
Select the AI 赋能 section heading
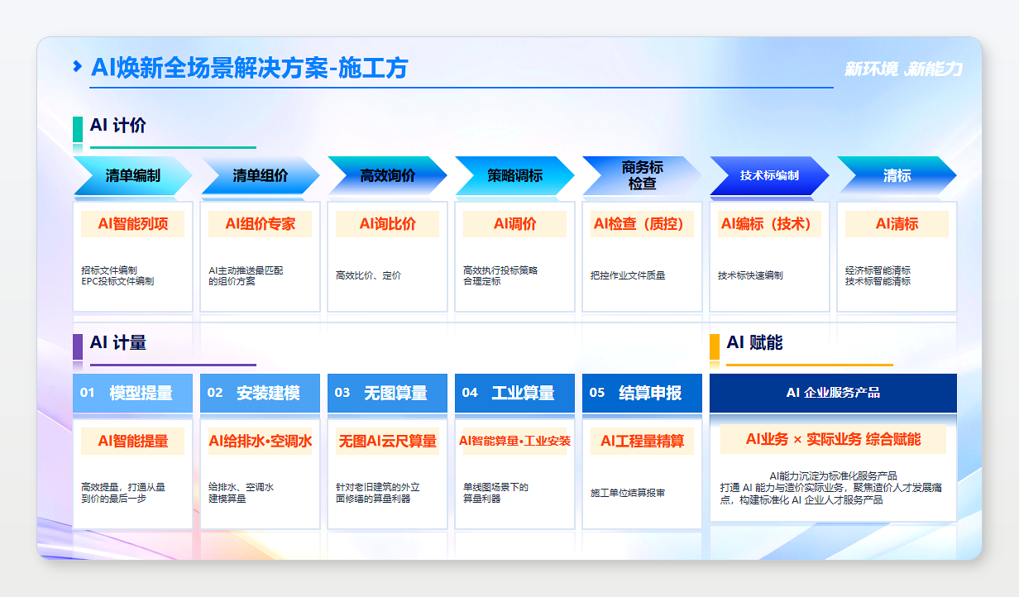(754, 343)
